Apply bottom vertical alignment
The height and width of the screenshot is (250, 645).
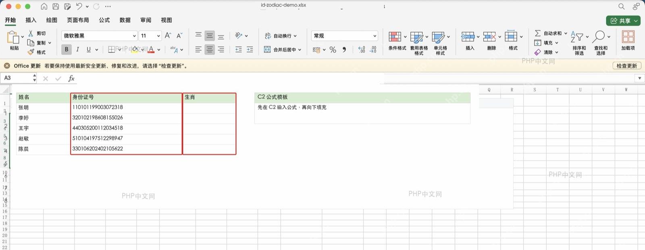pos(221,36)
